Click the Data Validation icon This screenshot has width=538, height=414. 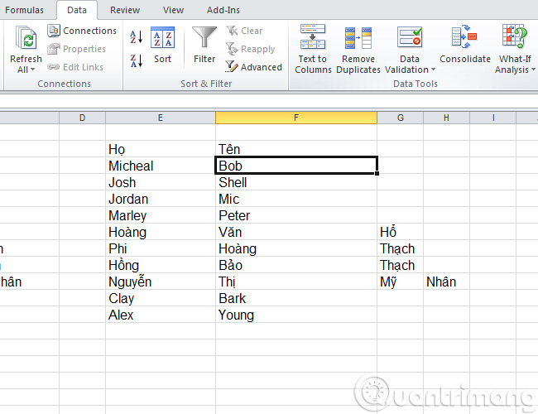coord(410,37)
